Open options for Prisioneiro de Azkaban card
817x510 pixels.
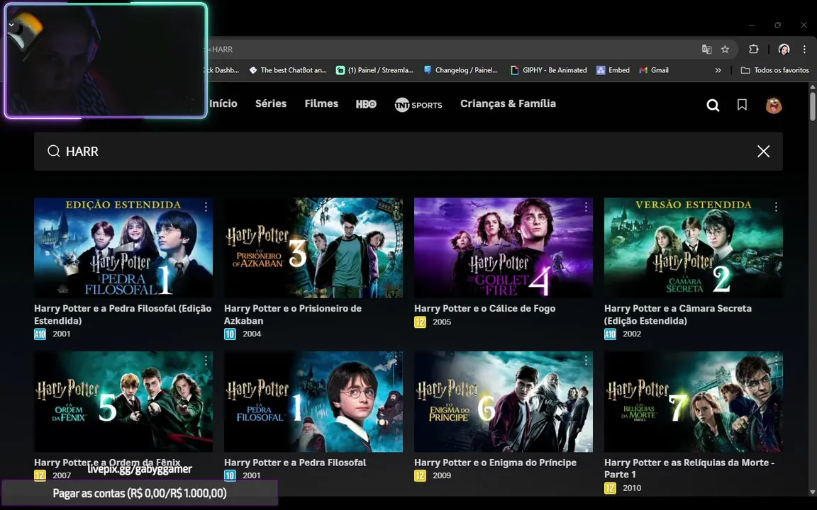pyautogui.click(x=396, y=207)
